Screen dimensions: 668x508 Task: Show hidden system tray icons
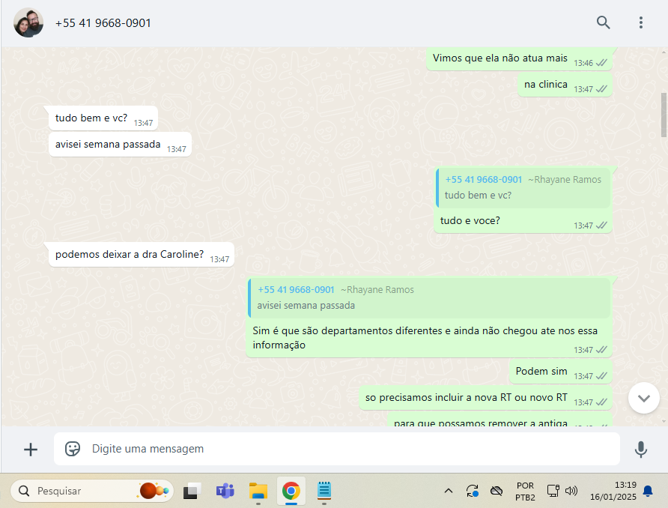[x=448, y=491]
